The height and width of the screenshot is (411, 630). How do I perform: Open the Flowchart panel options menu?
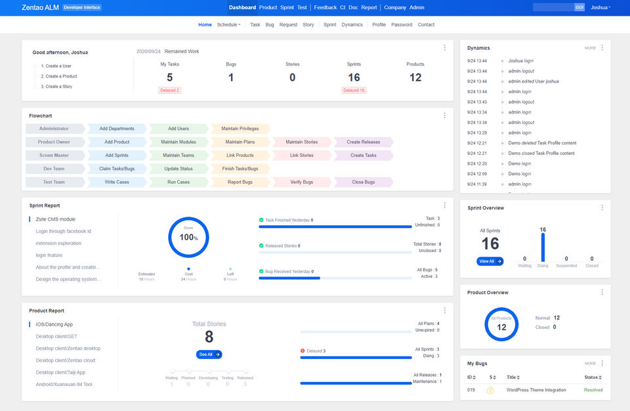tap(444, 116)
